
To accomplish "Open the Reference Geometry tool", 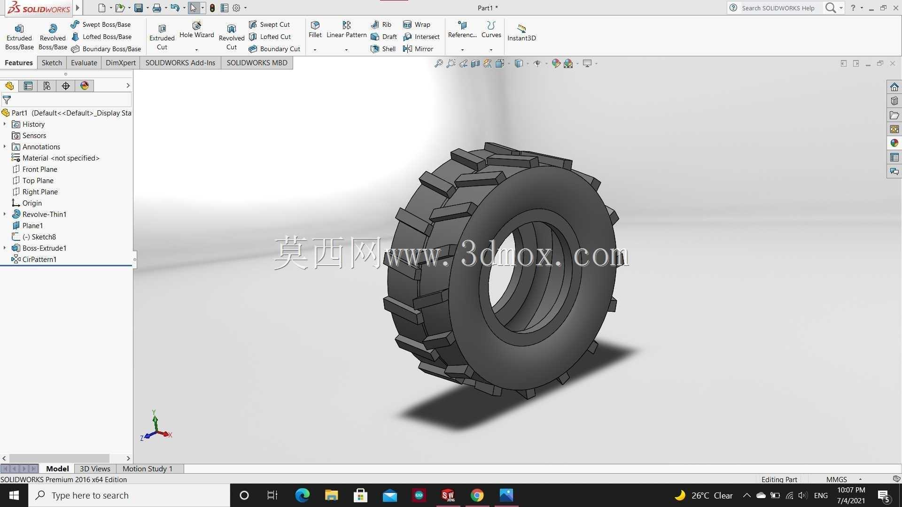I will [x=462, y=30].
